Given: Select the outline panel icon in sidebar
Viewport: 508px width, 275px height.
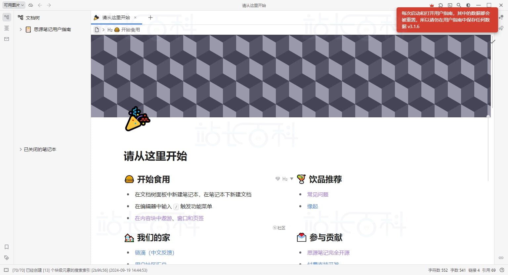Looking at the screenshot, I should coord(6,28).
